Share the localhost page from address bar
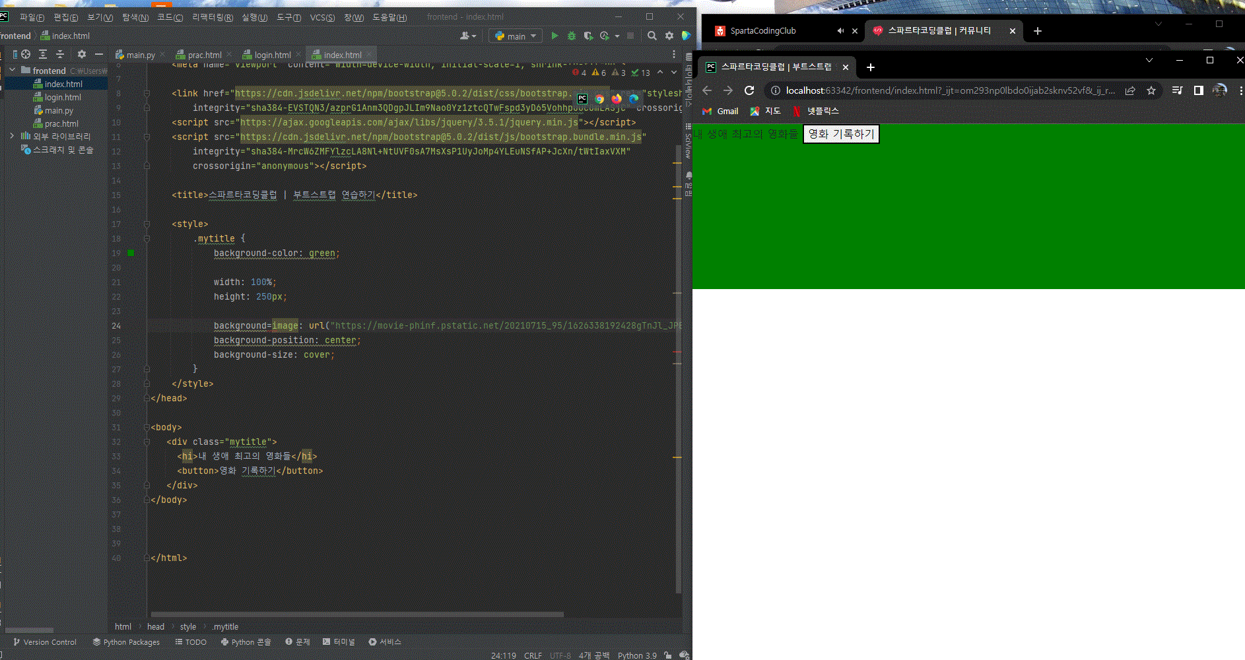1245x660 pixels. pos(1130,90)
